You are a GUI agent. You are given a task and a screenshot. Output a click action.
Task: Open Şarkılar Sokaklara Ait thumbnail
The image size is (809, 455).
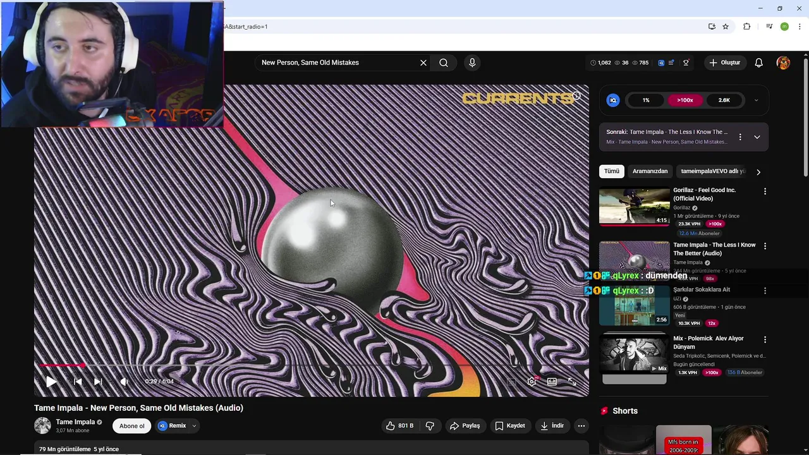click(x=634, y=306)
